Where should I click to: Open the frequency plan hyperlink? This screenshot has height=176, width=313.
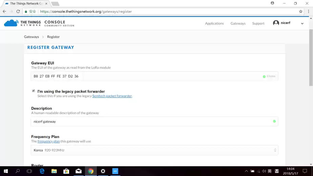[x=48, y=141]
